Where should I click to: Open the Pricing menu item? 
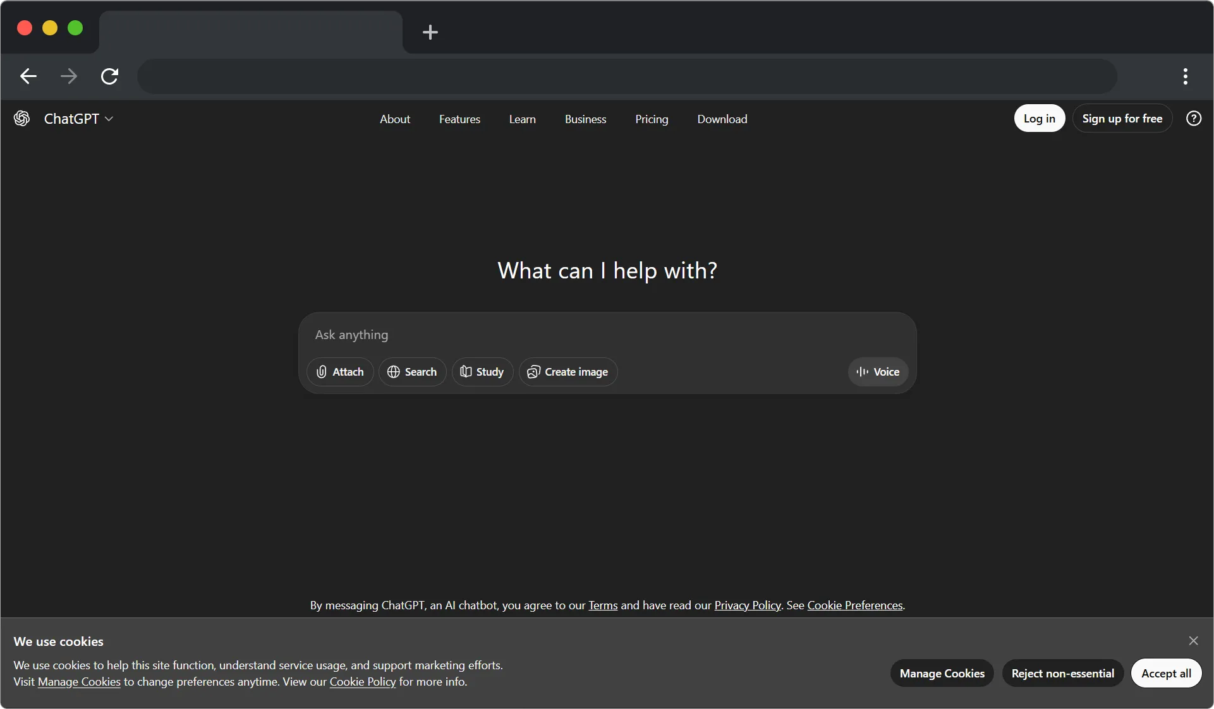pos(652,119)
